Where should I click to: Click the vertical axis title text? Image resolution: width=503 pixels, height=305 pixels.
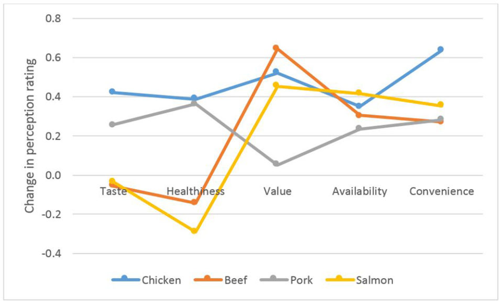(x=30, y=135)
